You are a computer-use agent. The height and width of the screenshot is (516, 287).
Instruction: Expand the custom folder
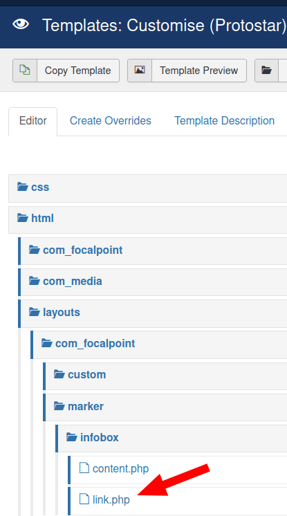coord(86,374)
